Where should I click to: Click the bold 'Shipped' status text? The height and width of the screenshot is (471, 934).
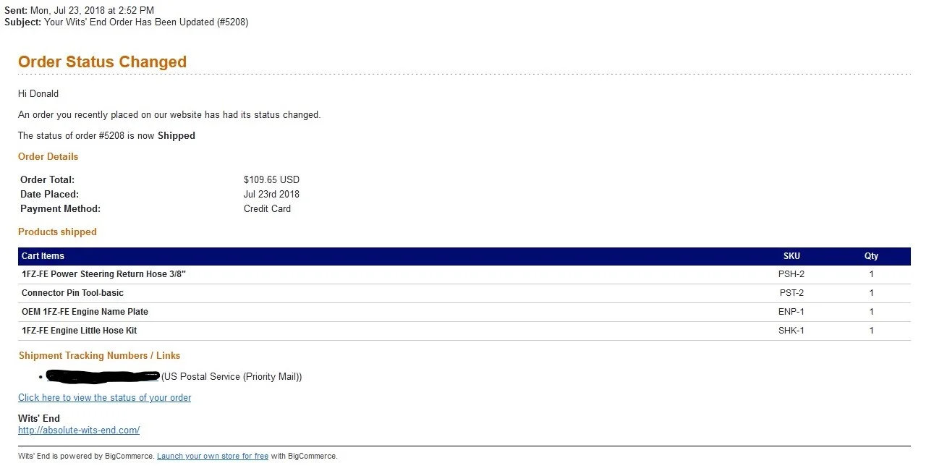click(177, 136)
